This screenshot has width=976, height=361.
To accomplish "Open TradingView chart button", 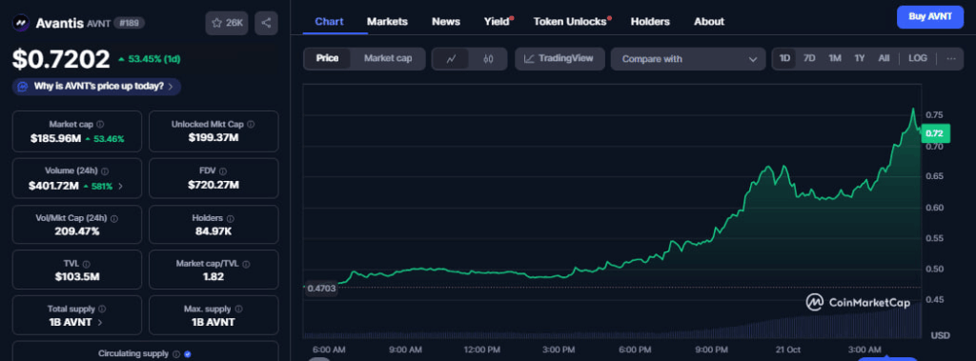I will point(559,58).
